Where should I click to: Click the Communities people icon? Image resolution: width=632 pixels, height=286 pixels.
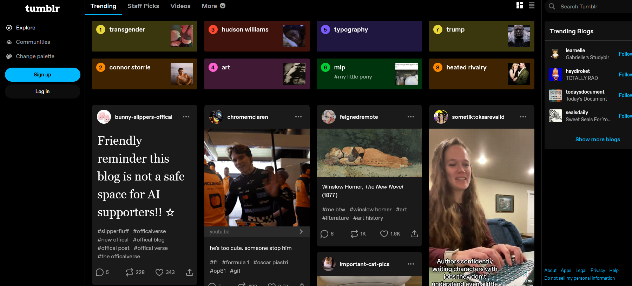pyautogui.click(x=9, y=42)
